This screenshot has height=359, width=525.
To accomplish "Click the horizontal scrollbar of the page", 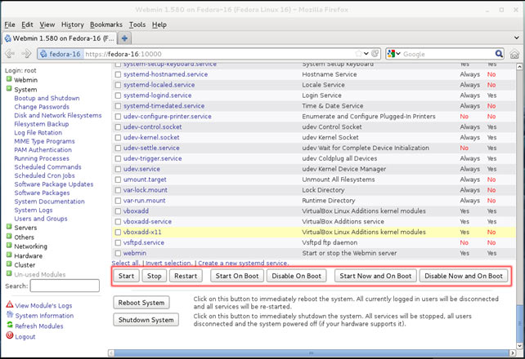I will (x=312, y=352).
